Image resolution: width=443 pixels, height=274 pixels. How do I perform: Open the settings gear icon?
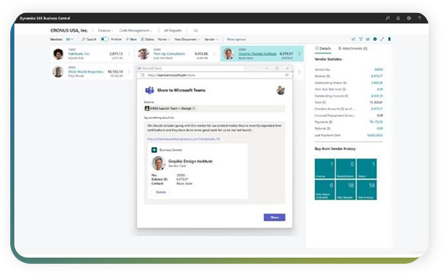409,18
